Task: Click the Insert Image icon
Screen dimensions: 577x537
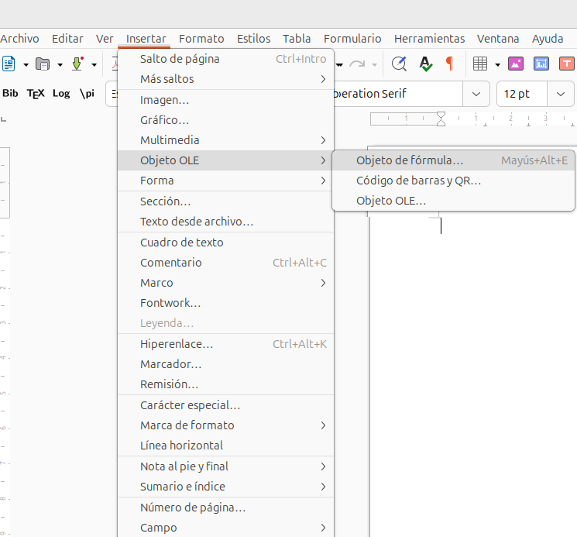Action: click(x=516, y=64)
